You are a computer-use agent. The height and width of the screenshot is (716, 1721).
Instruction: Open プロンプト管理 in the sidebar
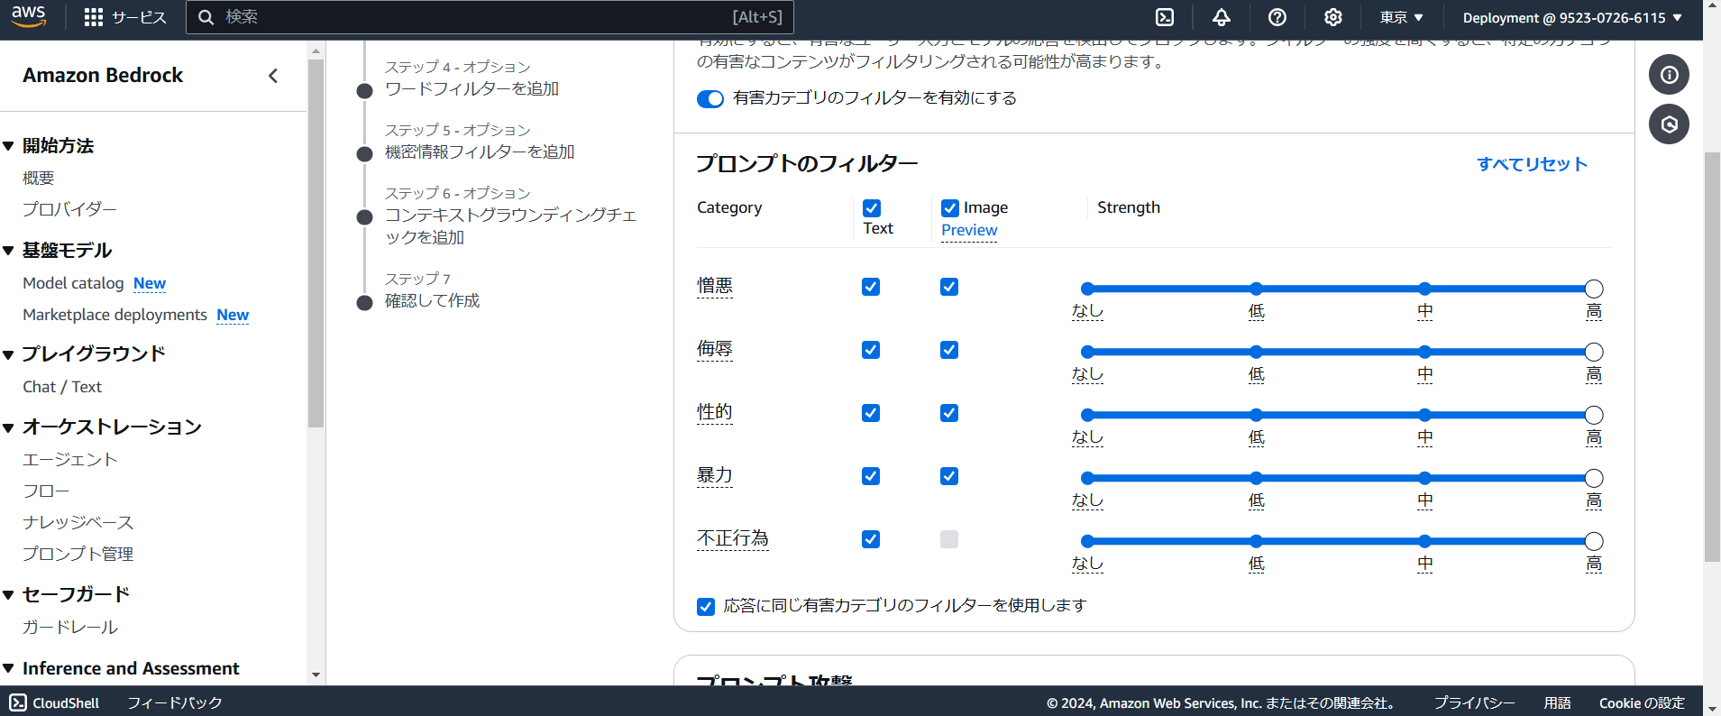point(78,555)
